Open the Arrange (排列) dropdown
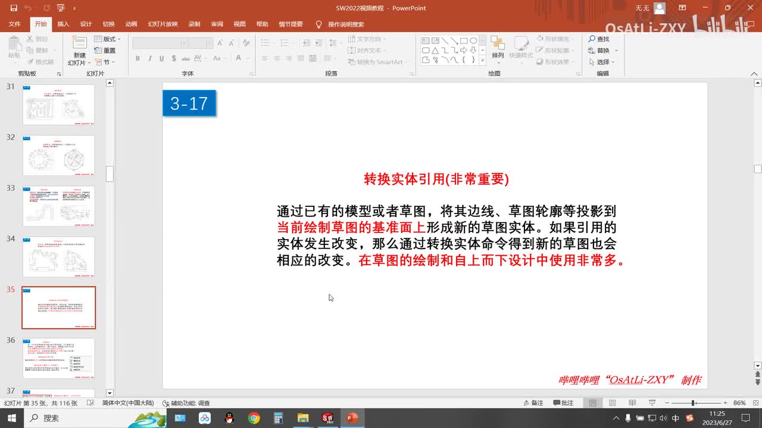762x428 pixels. click(498, 50)
